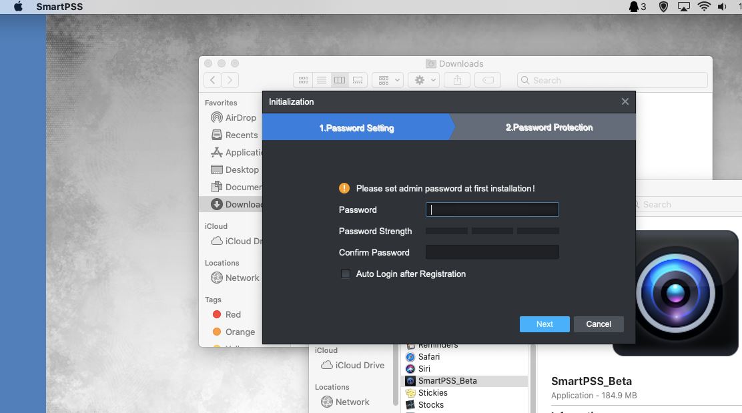Open the gear action menu in Downloads toolbar
Image resolution: width=742 pixels, height=413 pixels.
(x=424, y=80)
